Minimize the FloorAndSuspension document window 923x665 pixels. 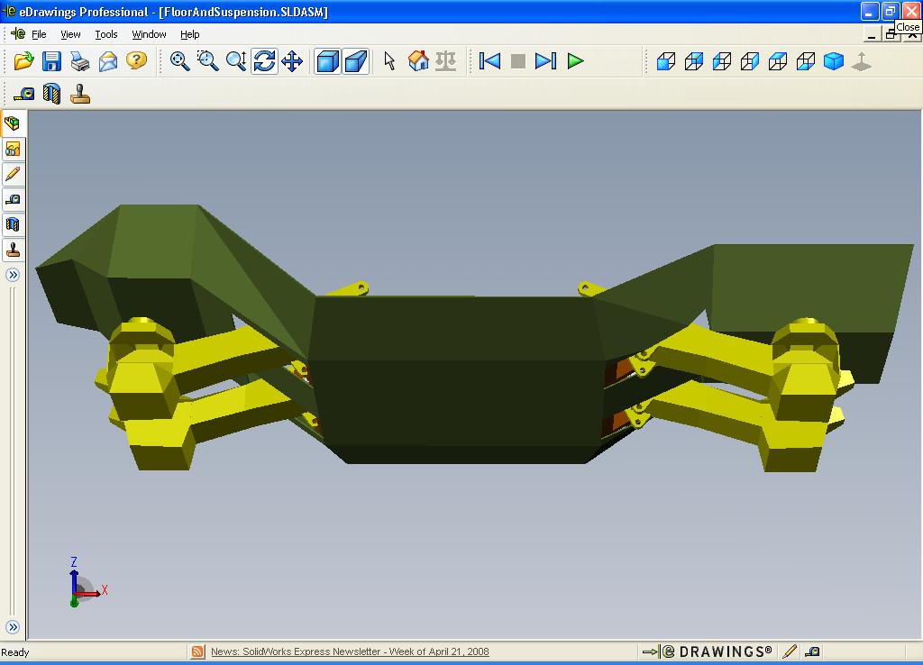(872, 35)
